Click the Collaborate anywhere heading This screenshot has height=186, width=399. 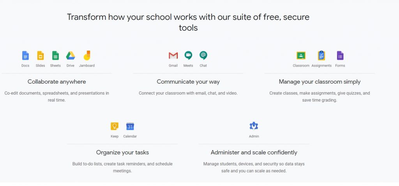(57, 82)
